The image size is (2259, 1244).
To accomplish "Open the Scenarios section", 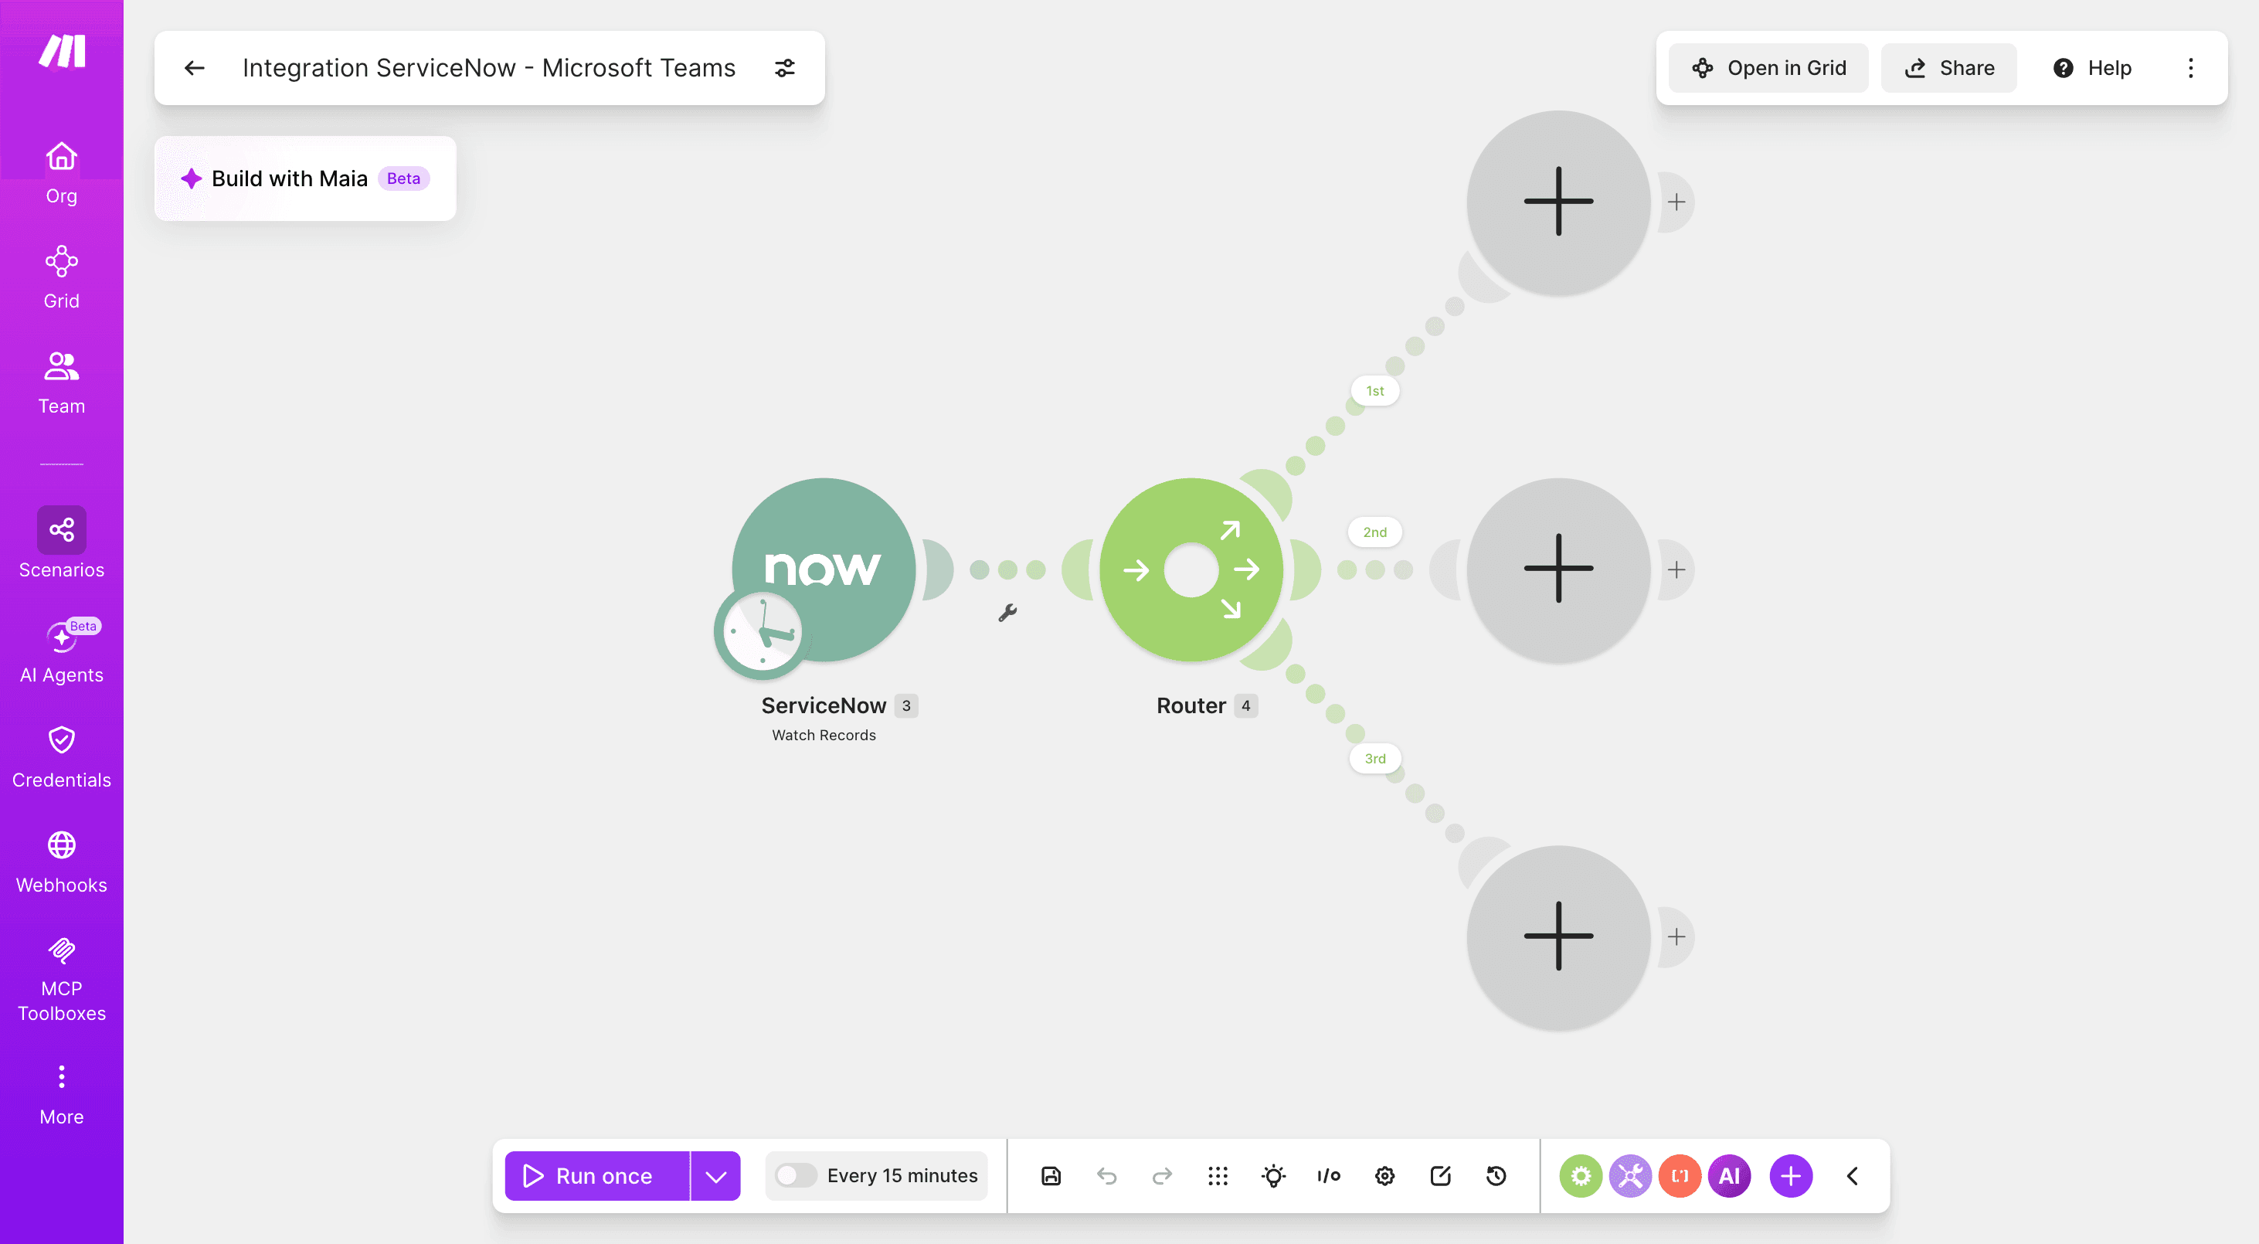I will [x=61, y=543].
